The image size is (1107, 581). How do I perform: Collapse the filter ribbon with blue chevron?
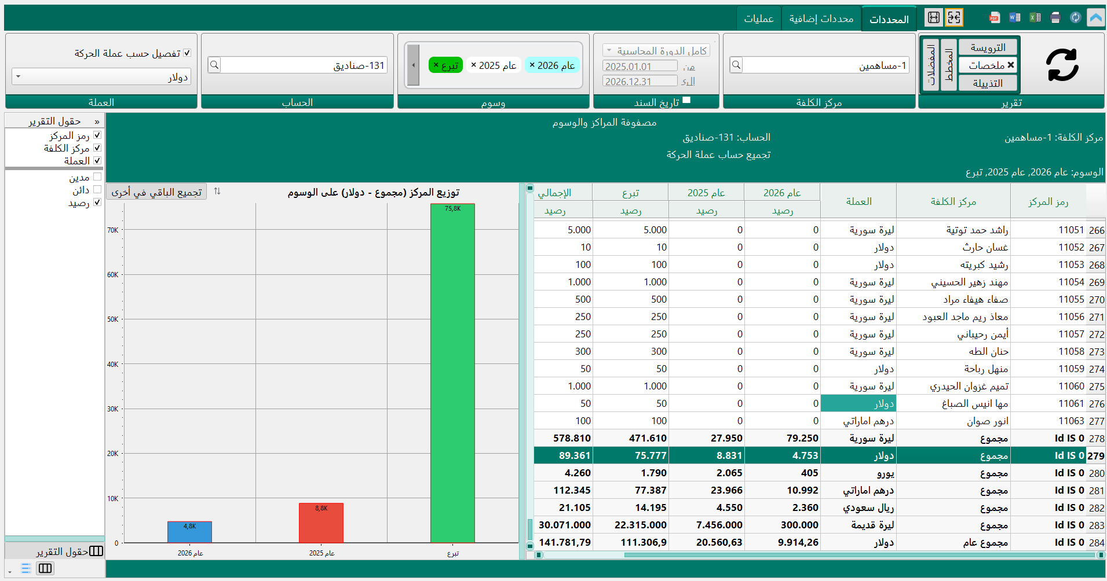point(1095,18)
